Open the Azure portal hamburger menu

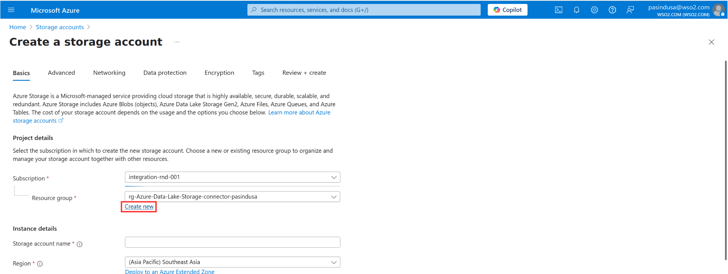11,10
